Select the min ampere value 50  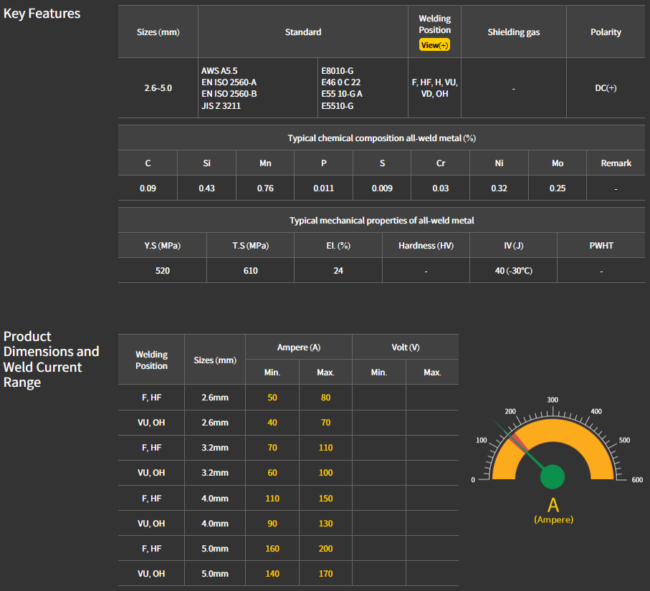(272, 398)
